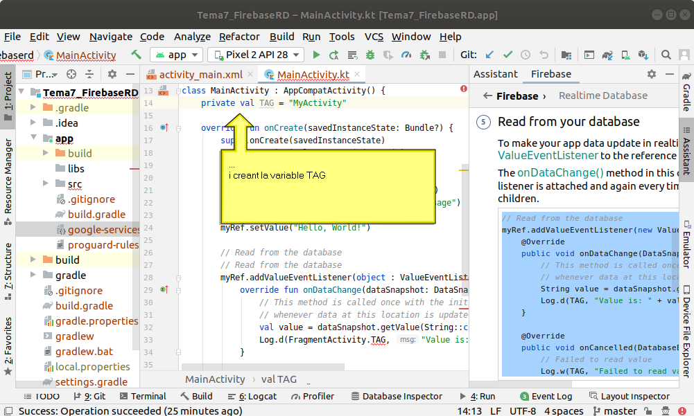This screenshot has width=694, height=416.
Task: Close the MainActivity.kt tab
Action: pyautogui.click(x=357, y=74)
